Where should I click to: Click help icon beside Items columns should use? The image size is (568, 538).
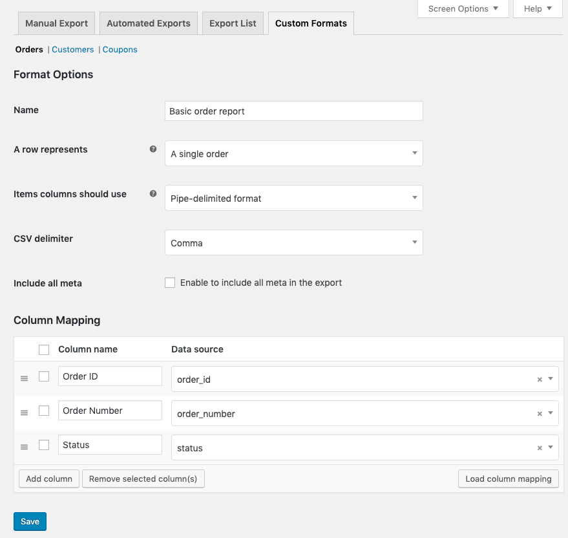[153, 193]
